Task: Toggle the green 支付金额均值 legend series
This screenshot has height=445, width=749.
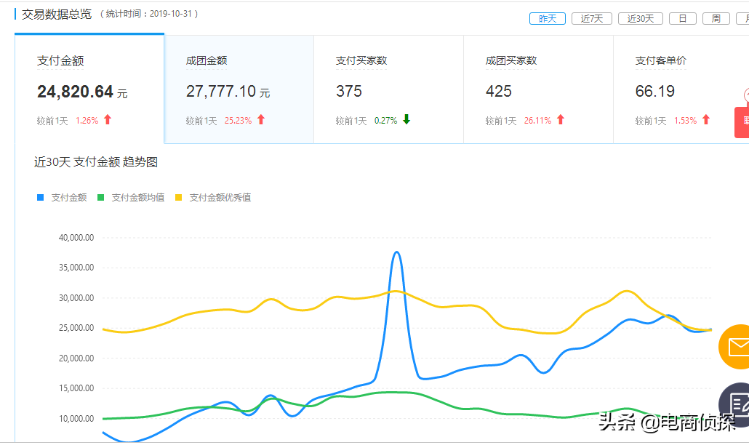Action: (x=131, y=198)
